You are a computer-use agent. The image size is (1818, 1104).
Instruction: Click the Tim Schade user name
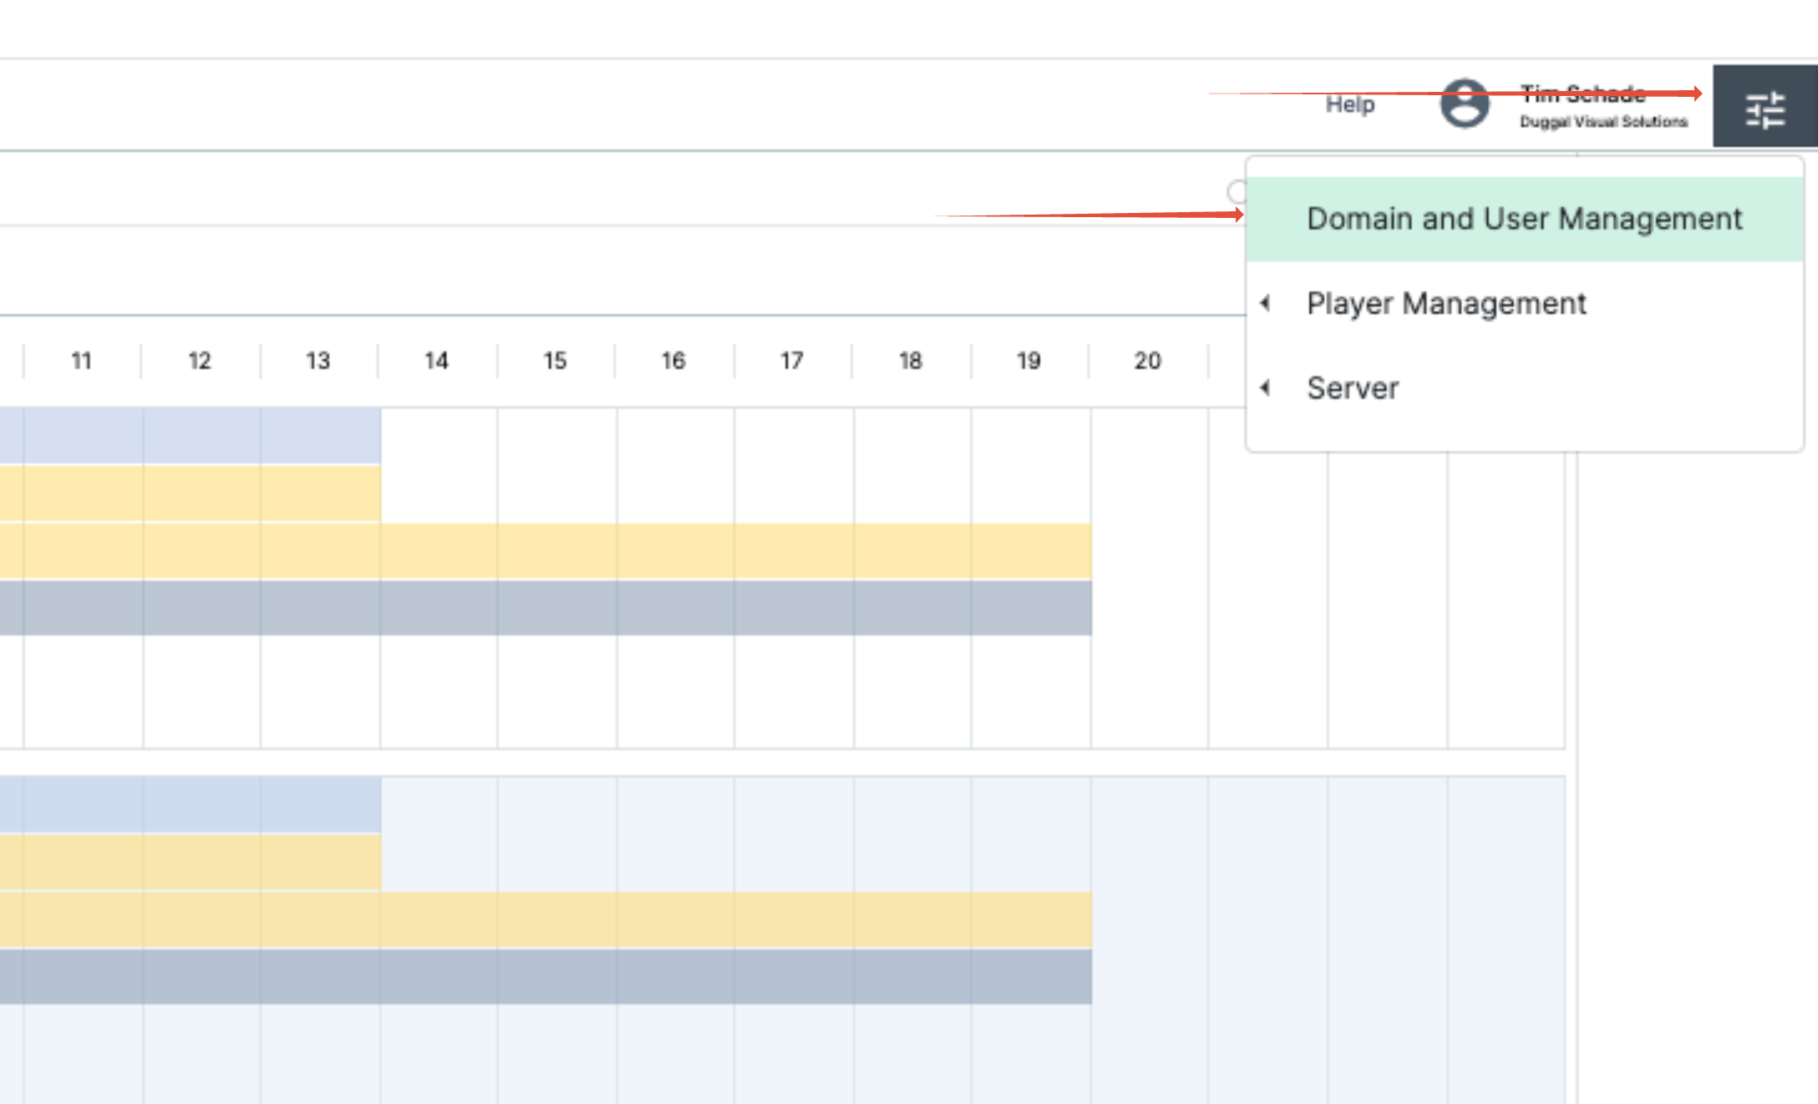[1582, 94]
